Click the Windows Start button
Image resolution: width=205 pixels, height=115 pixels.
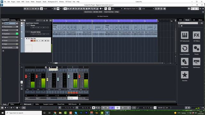coord(3,113)
